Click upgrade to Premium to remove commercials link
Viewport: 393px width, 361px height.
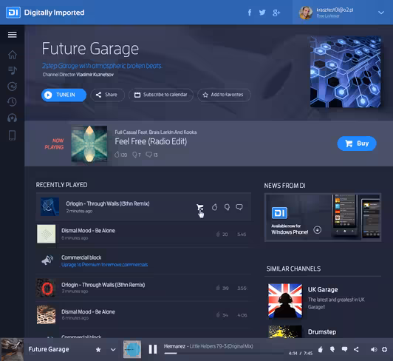point(104,265)
